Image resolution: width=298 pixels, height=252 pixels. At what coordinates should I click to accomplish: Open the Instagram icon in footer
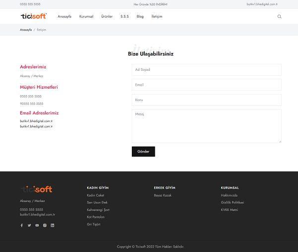point(45,225)
